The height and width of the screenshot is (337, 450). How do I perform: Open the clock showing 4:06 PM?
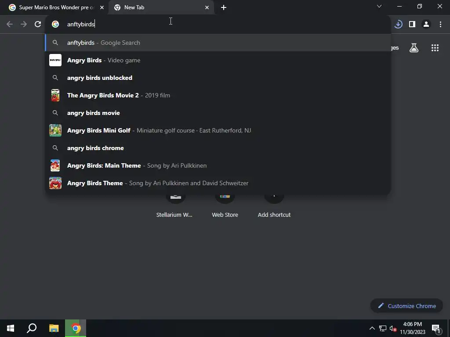click(412, 328)
